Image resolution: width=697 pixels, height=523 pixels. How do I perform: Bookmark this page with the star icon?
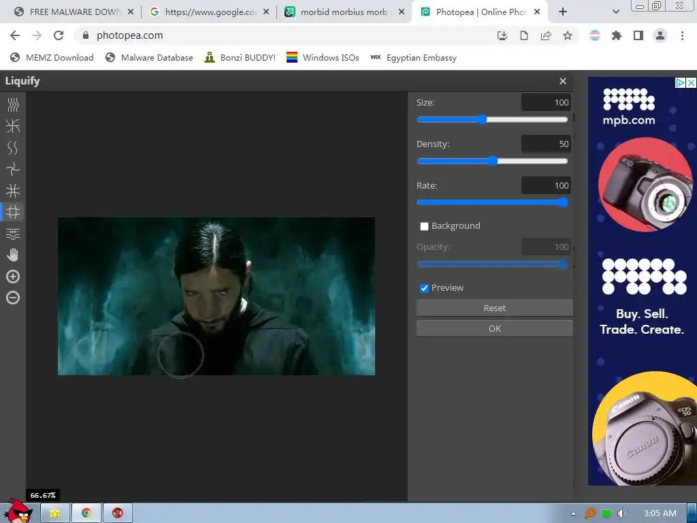(x=568, y=35)
